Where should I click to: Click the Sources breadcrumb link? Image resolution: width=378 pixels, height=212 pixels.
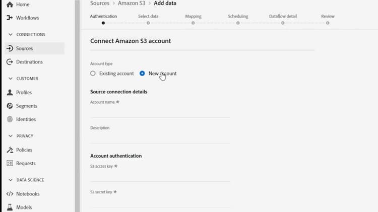pyautogui.click(x=100, y=3)
